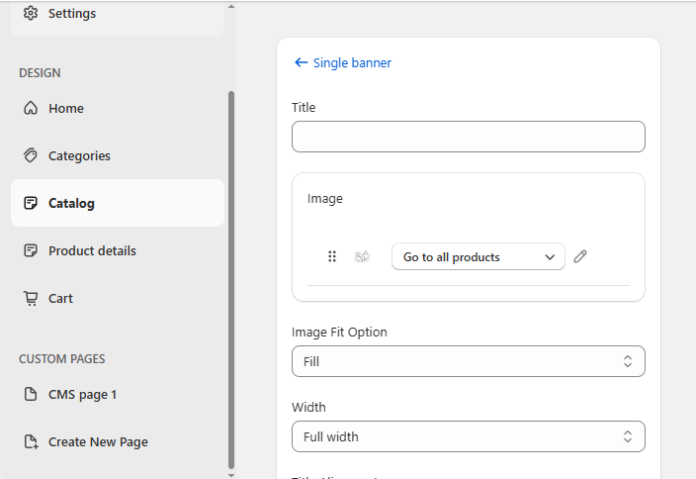
Task: Choose Create New Page
Action: 118,441
